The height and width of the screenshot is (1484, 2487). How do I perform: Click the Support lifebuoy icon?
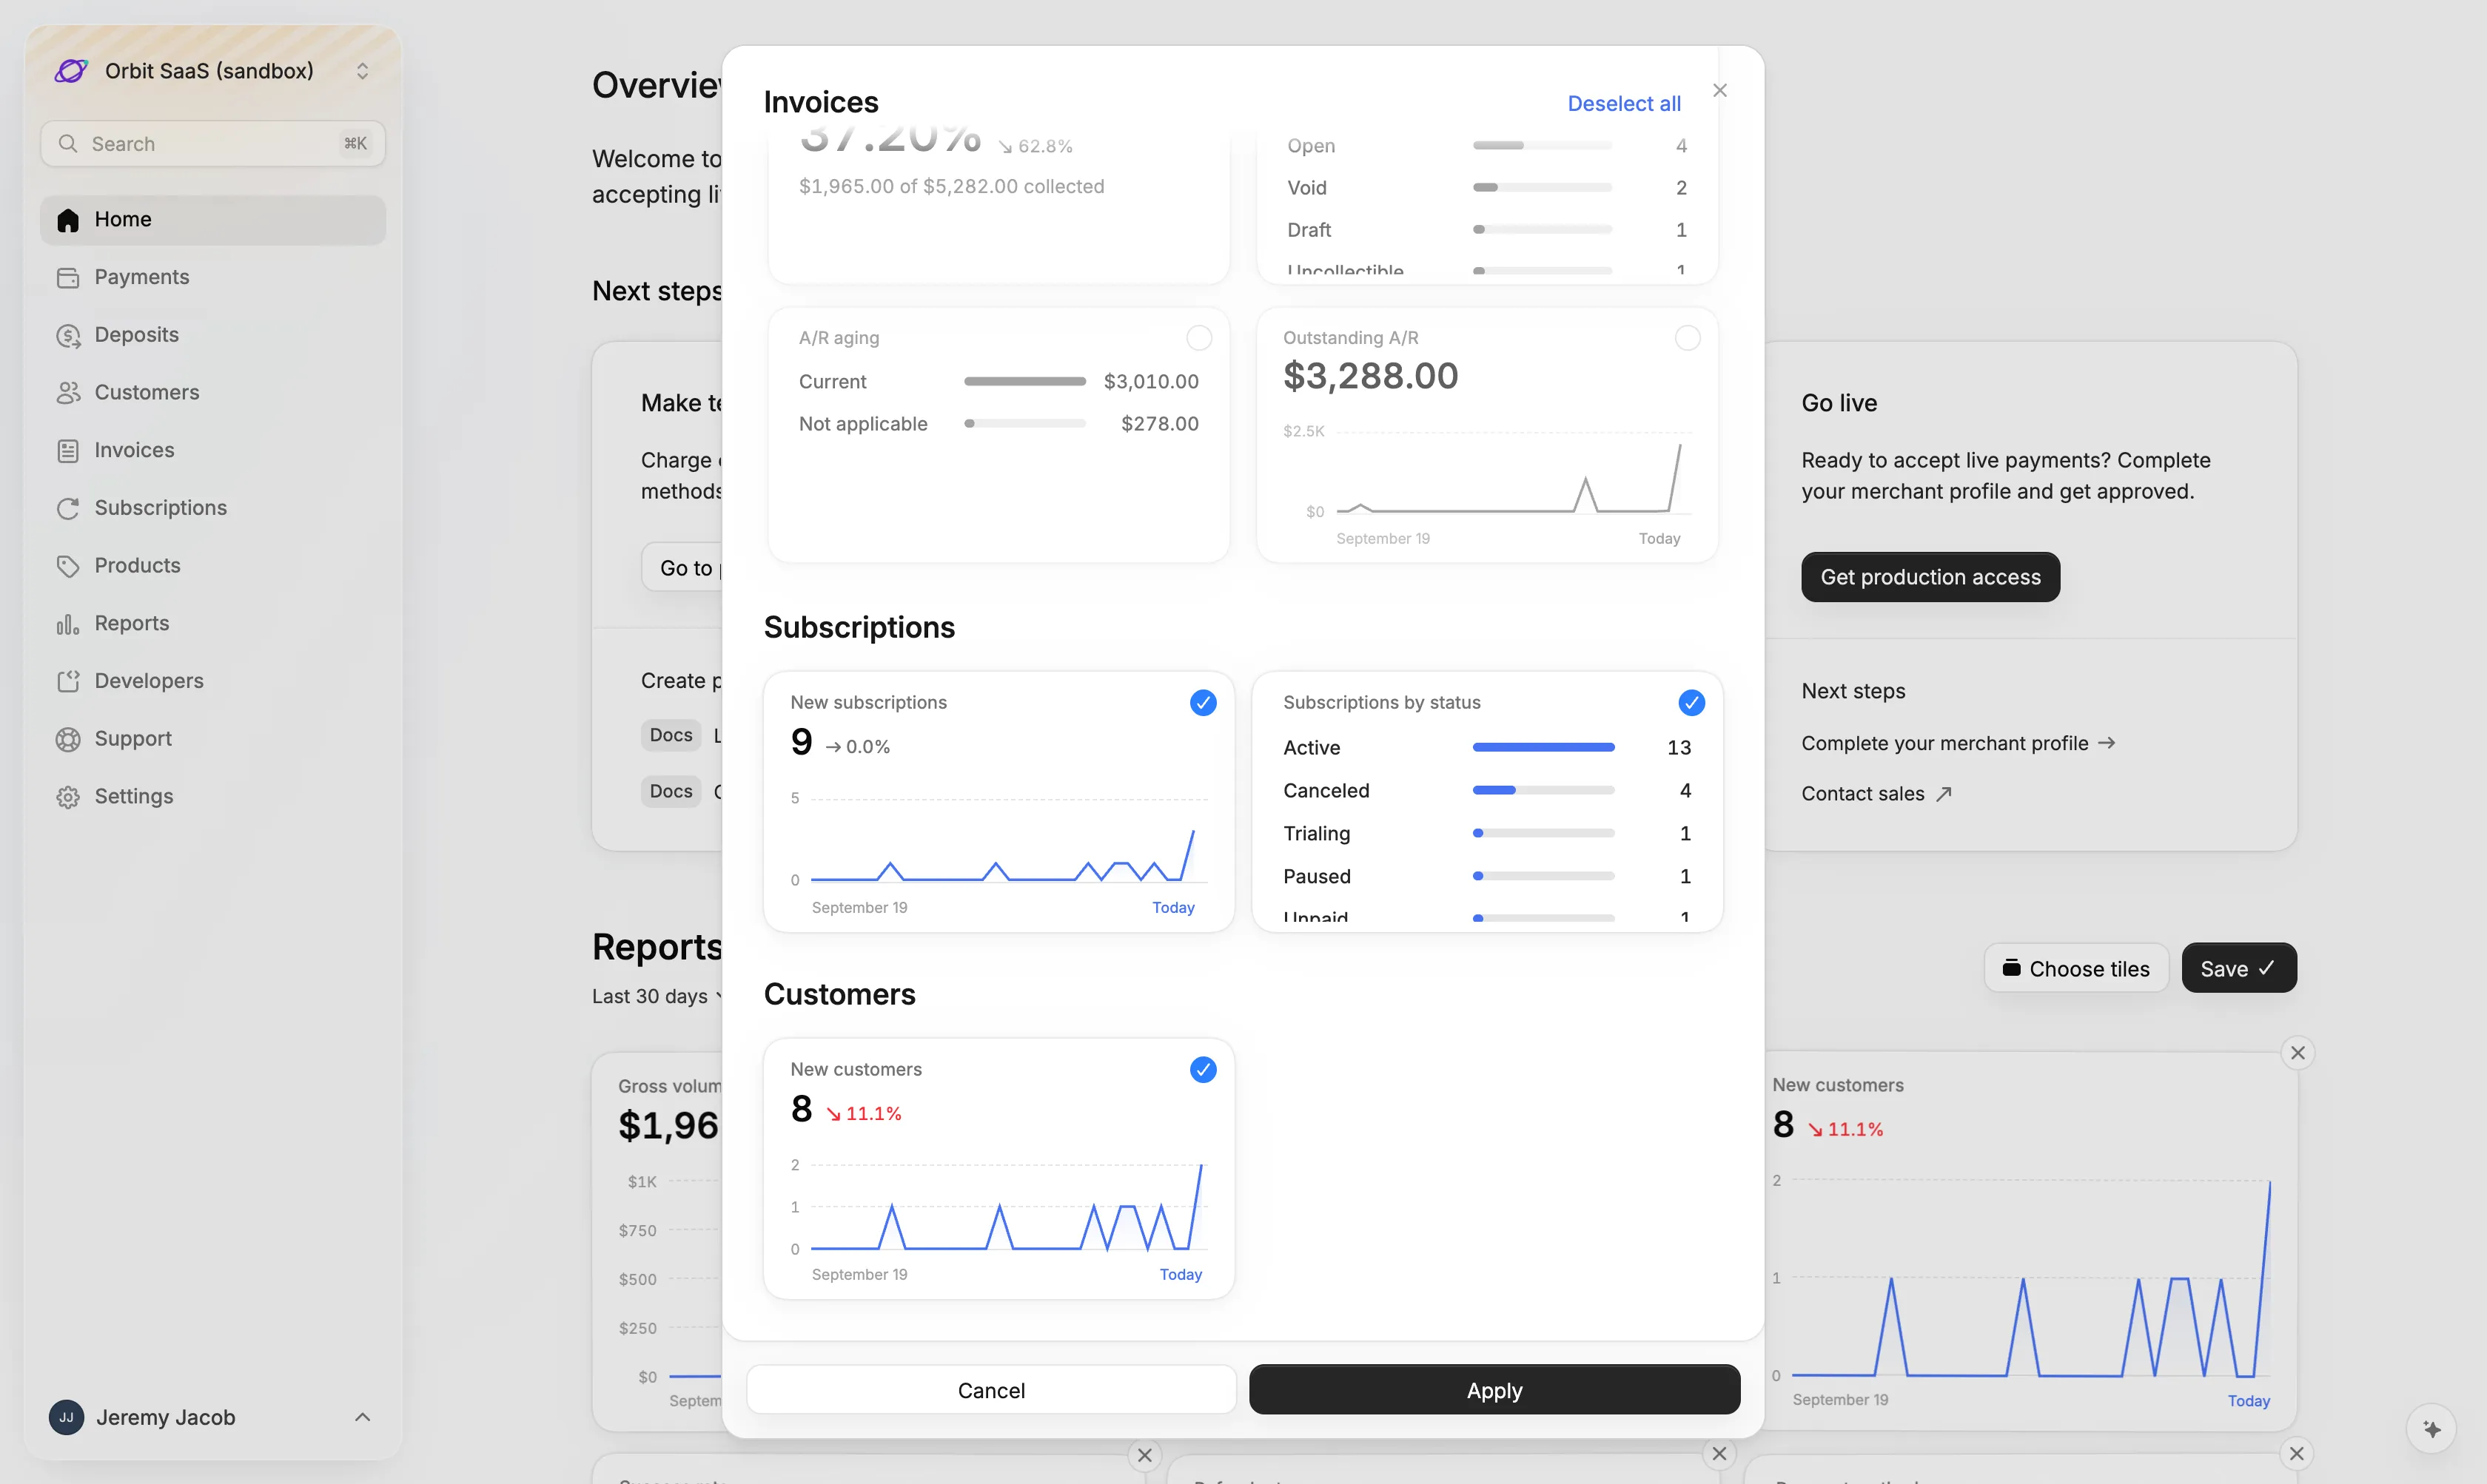click(68, 739)
